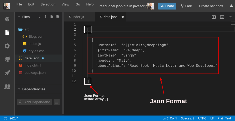The height and width of the screenshot is (121, 235).
Task: Click the Share button
Action: pos(167,6)
